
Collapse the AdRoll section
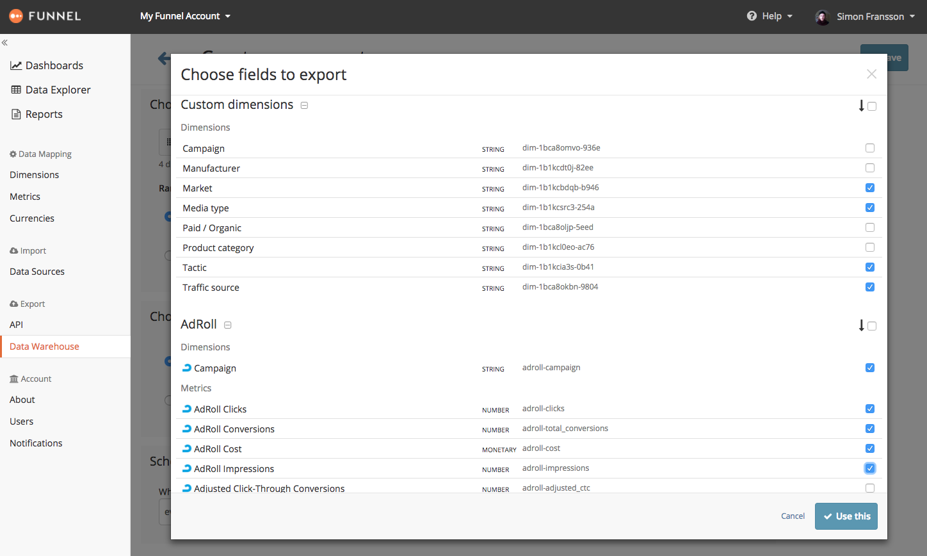pyautogui.click(x=228, y=325)
